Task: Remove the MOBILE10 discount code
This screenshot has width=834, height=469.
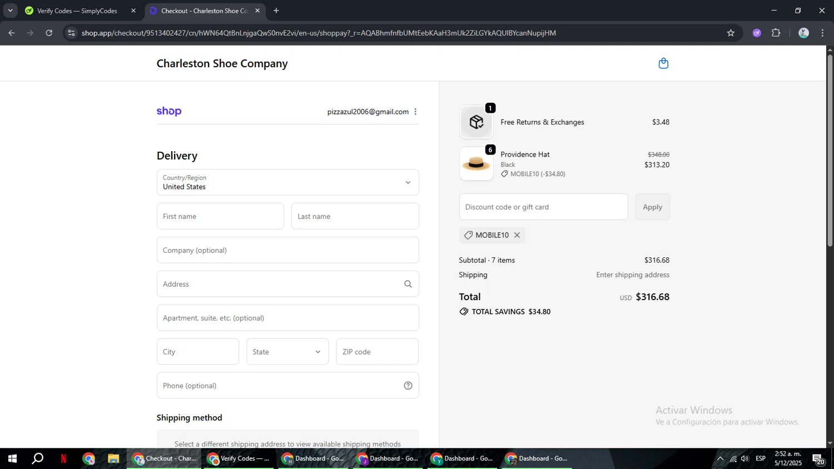Action: (517, 235)
